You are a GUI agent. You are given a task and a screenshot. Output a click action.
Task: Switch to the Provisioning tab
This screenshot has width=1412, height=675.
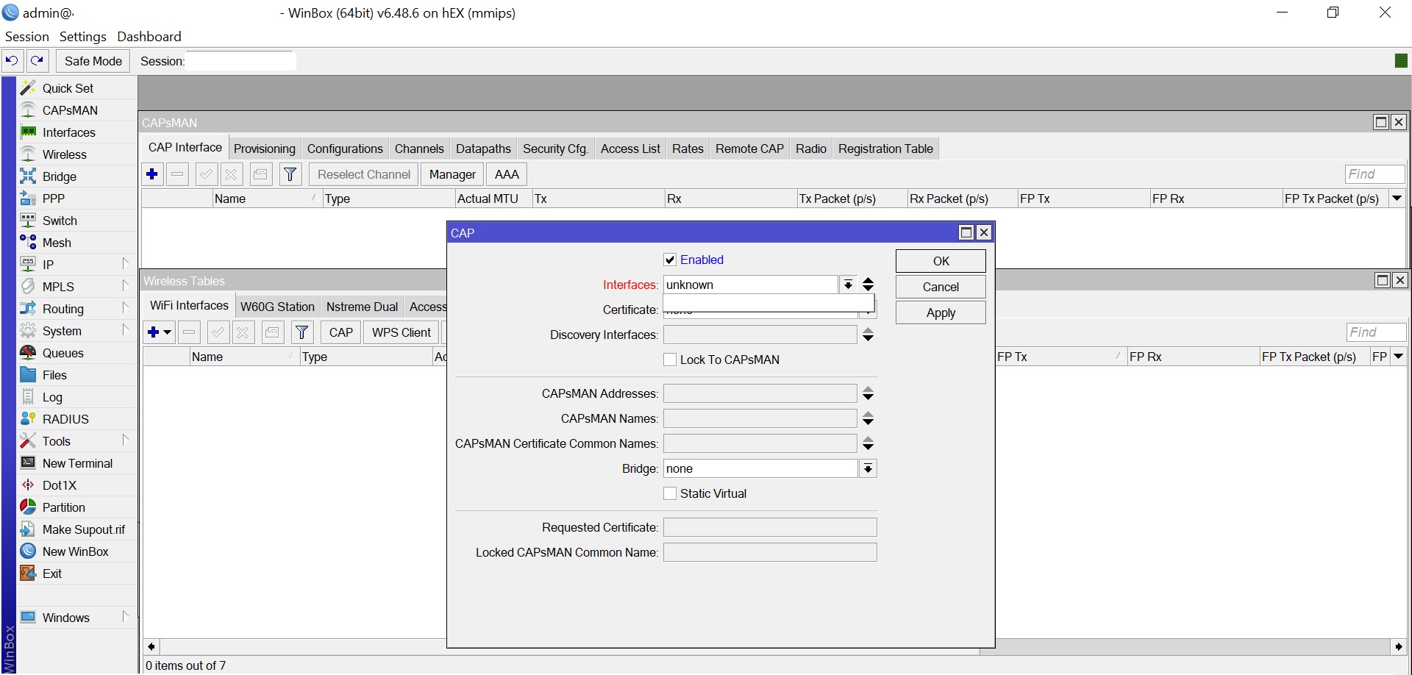pyautogui.click(x=264, y=149)
